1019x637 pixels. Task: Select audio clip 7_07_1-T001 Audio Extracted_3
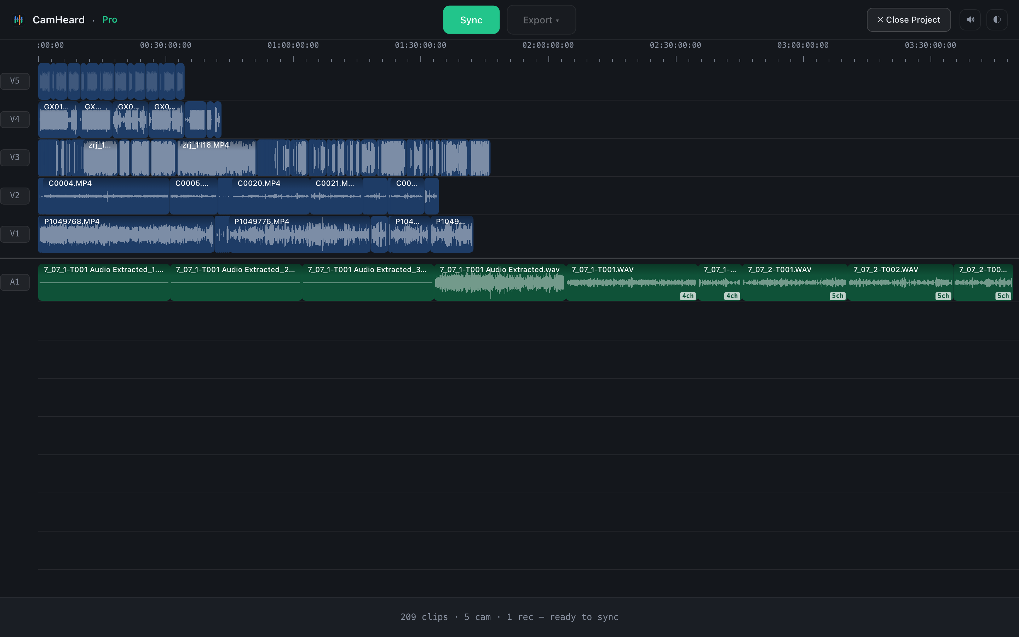[368, 282]
